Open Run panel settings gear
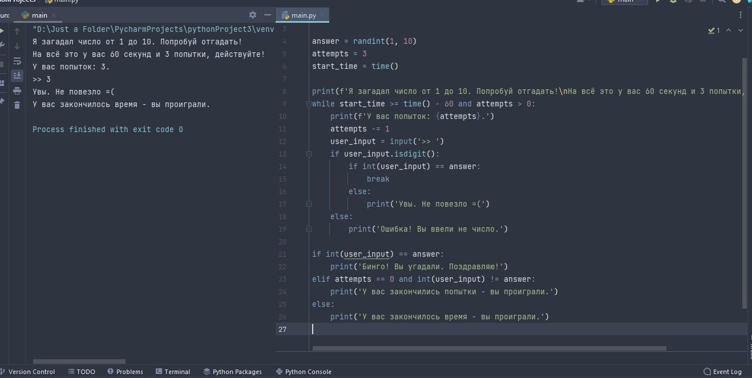752x378 pixels. (x=253, y=15)
